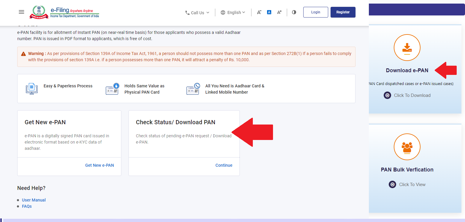The width and height of the screenshot is (465, 222).
Task: Click the PAN Bulk Verification people icon
Action: click(407, 147)
